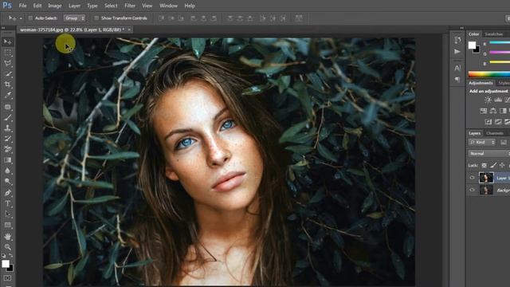Select the Pen tool

pyautogui.click(x=8, y=193)
